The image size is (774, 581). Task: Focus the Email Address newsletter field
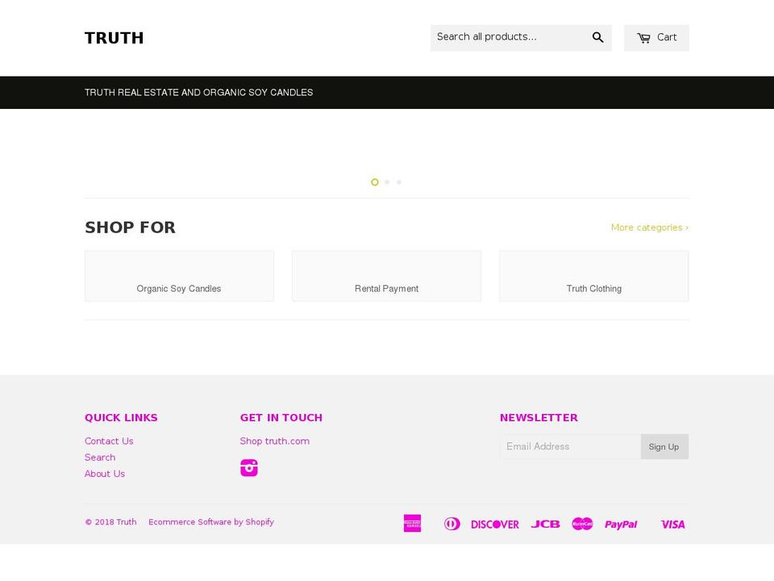[570, 446]
